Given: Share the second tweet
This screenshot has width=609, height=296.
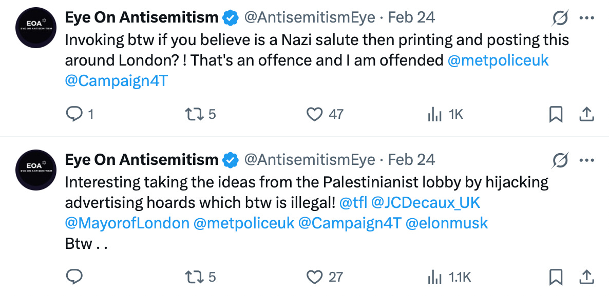Looking at the screenshot, I should tap(586, 277).
